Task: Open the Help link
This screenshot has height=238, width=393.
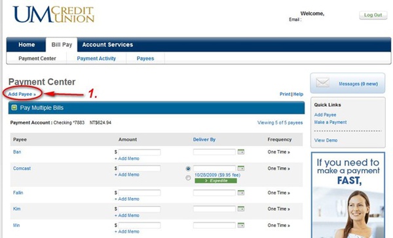Action: (298, 94)
